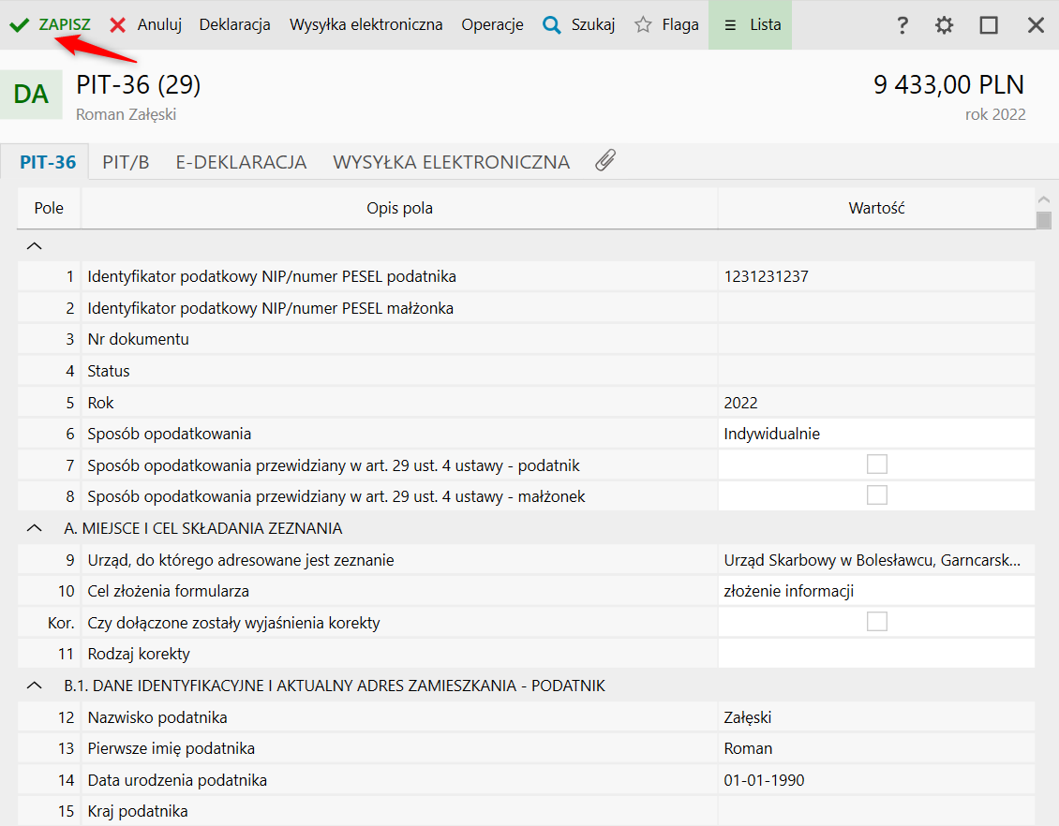
Task: Open the Lista view button
Action: [751, 25]
